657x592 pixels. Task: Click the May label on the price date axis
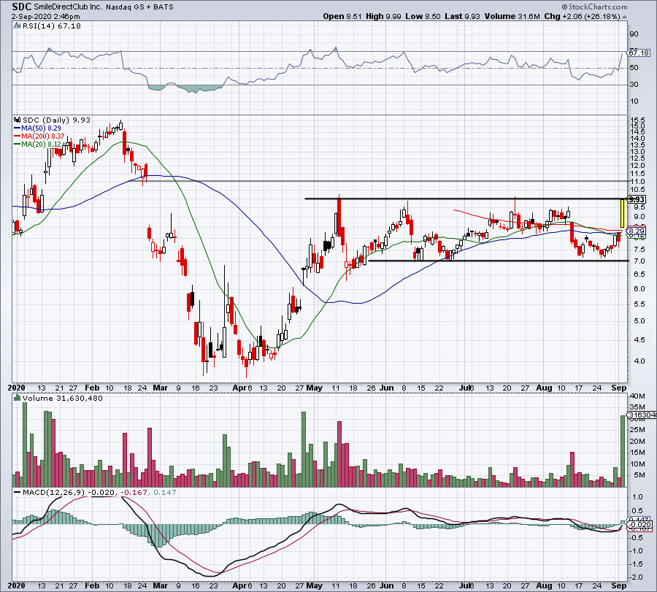[314, 388]
